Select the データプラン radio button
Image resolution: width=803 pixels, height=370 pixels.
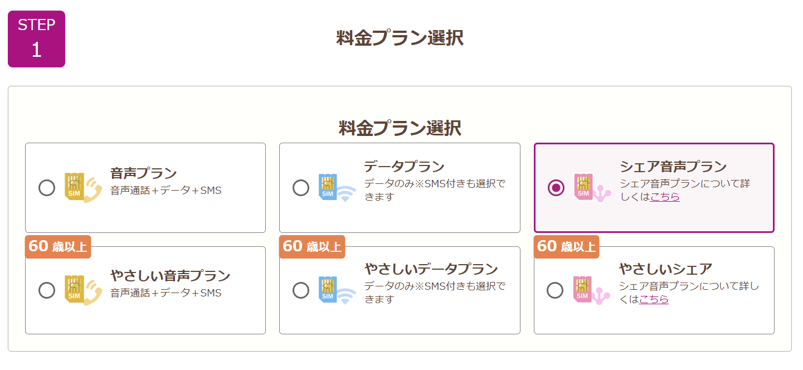301,188
